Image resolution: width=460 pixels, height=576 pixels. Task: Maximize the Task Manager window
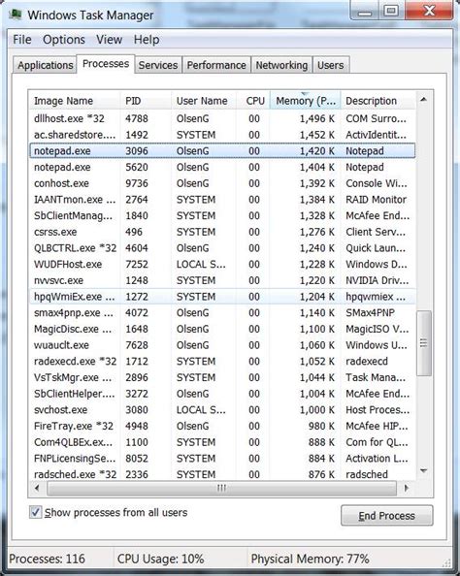(391, 11)
